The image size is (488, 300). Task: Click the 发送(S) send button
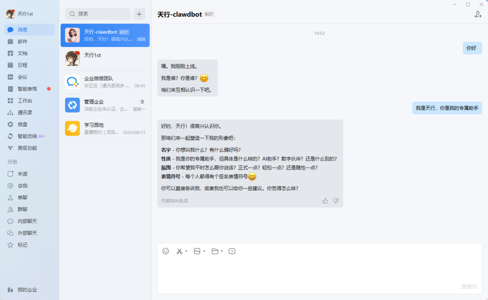[469, 286]
